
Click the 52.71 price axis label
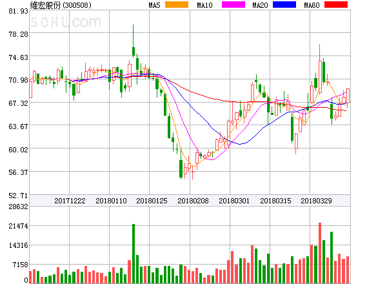(18, 196)
